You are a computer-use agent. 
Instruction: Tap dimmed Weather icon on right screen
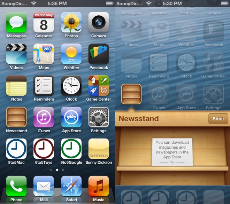click(186, 31)
